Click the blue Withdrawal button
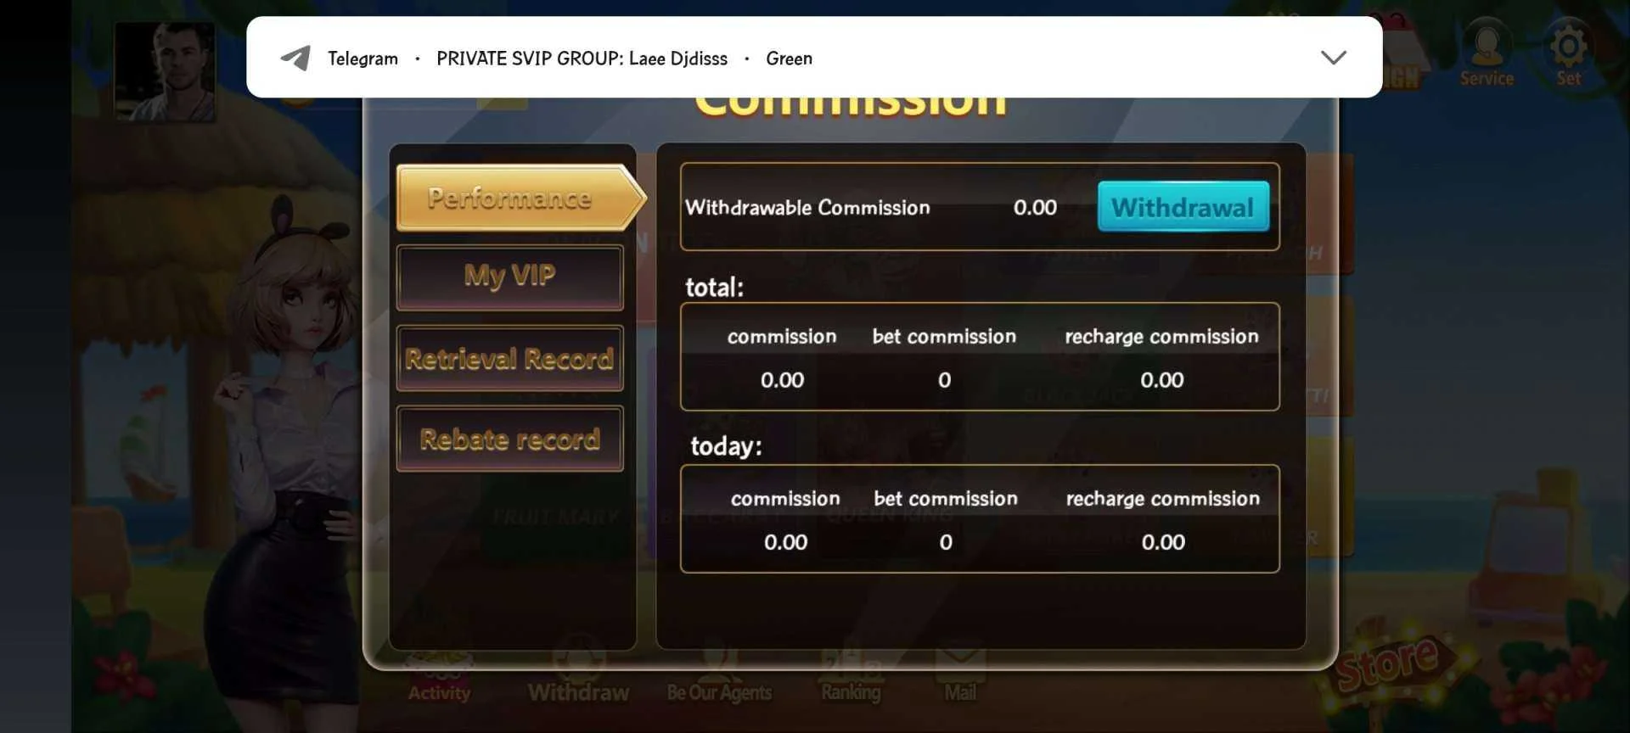Viewport: 1630px width, 733px height. tap(1183, 206)
